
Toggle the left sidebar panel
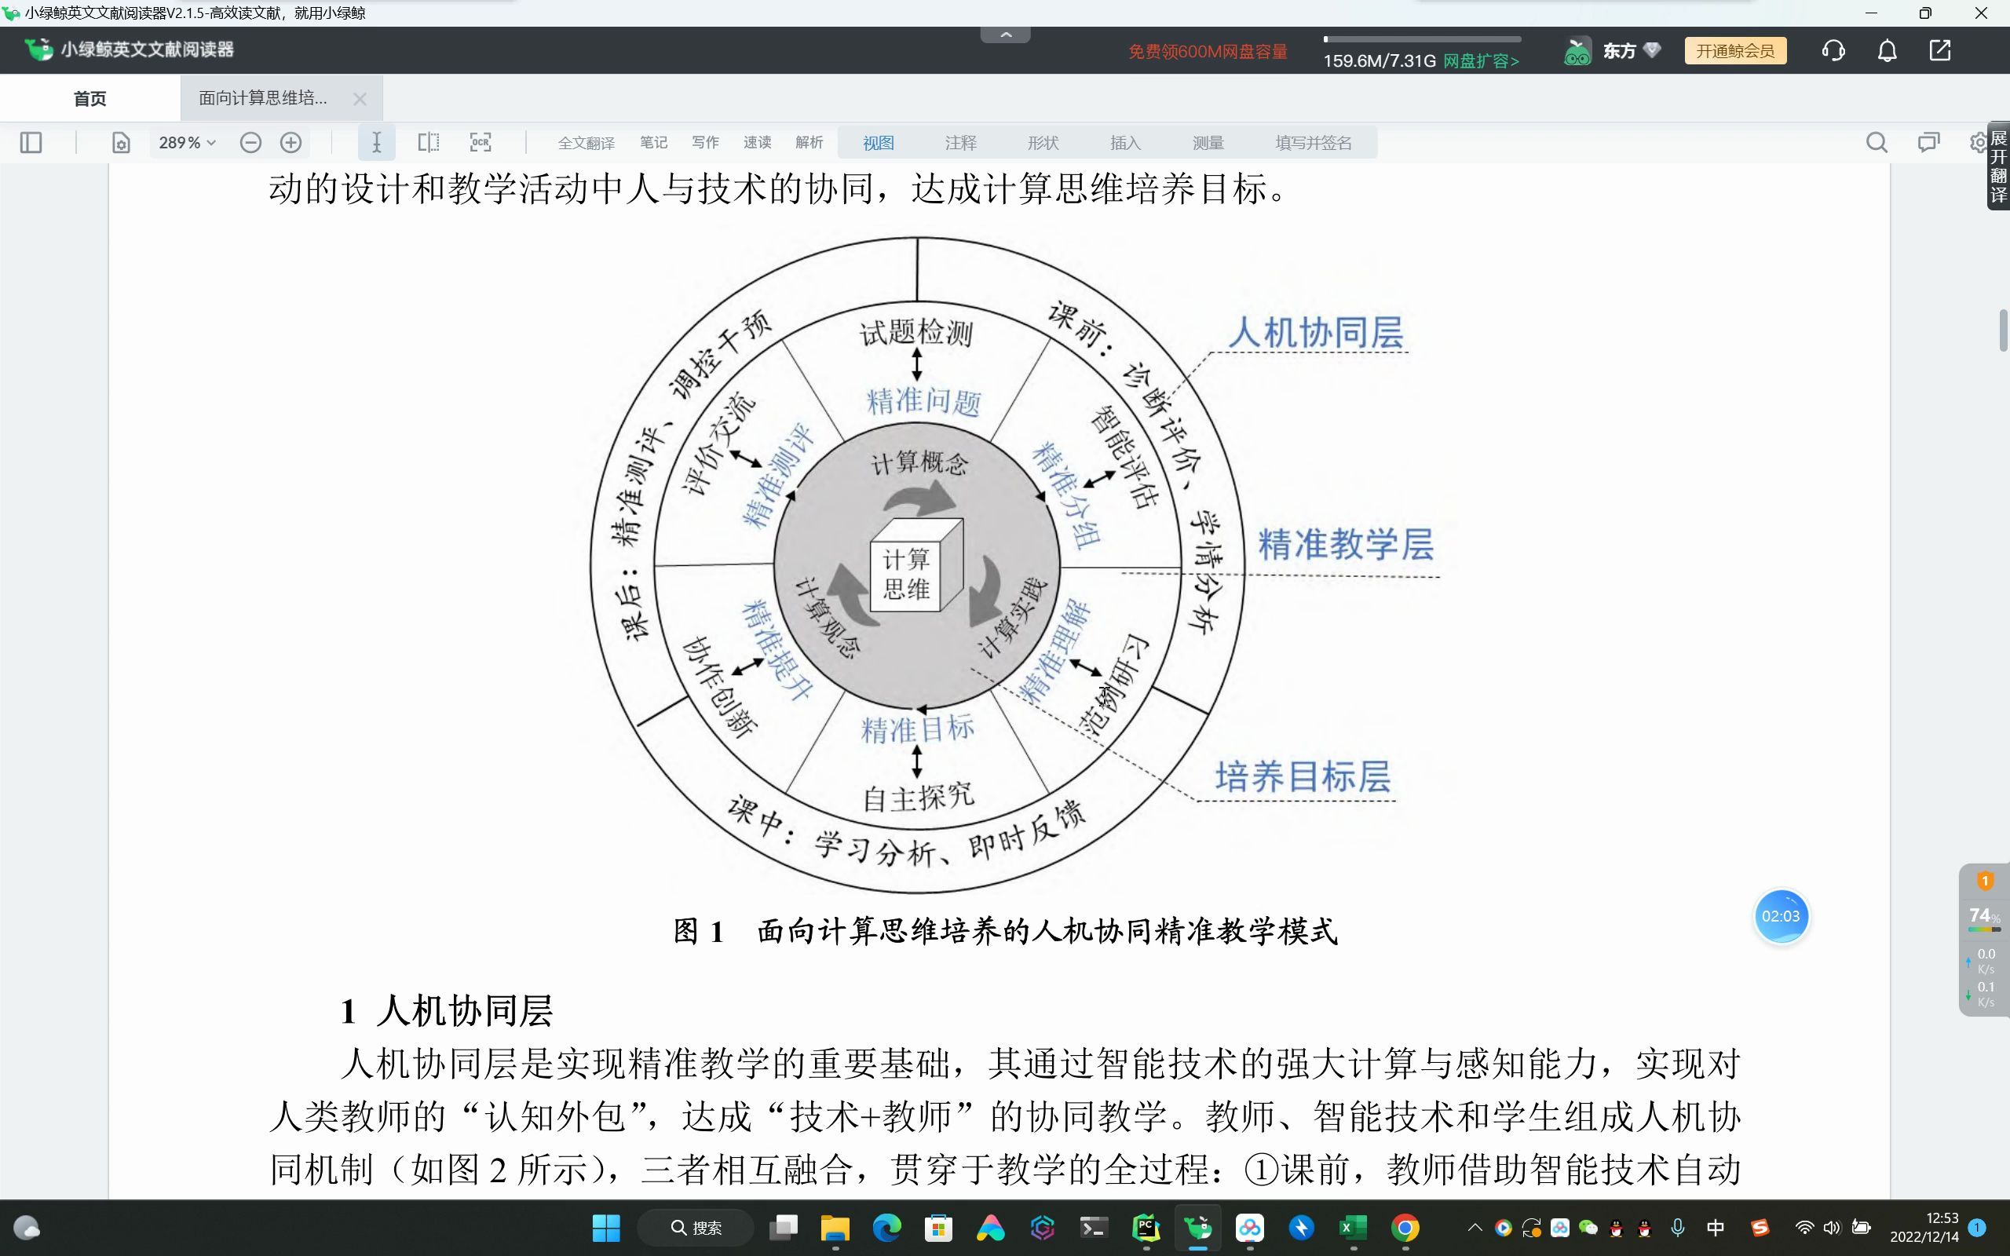[31, 143]
